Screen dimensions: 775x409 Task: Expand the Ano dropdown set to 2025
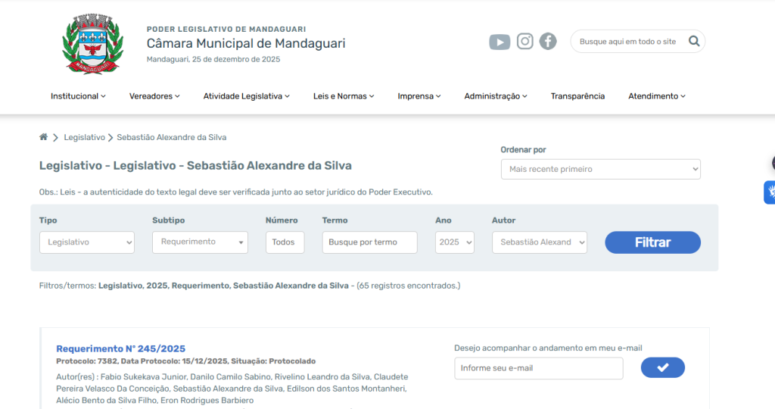[x=454, y=242]
